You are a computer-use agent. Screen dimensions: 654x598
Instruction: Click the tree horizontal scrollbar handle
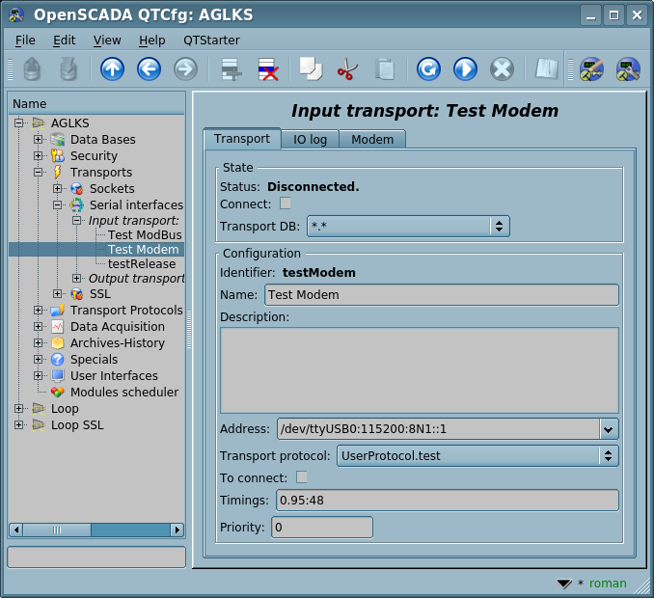click(57, 530)
